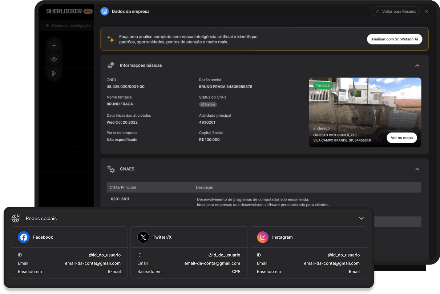Click the Twitter/X @id_do_usuario value
The width and height of the screenshot is (440, 294).
tap(224, 255)
